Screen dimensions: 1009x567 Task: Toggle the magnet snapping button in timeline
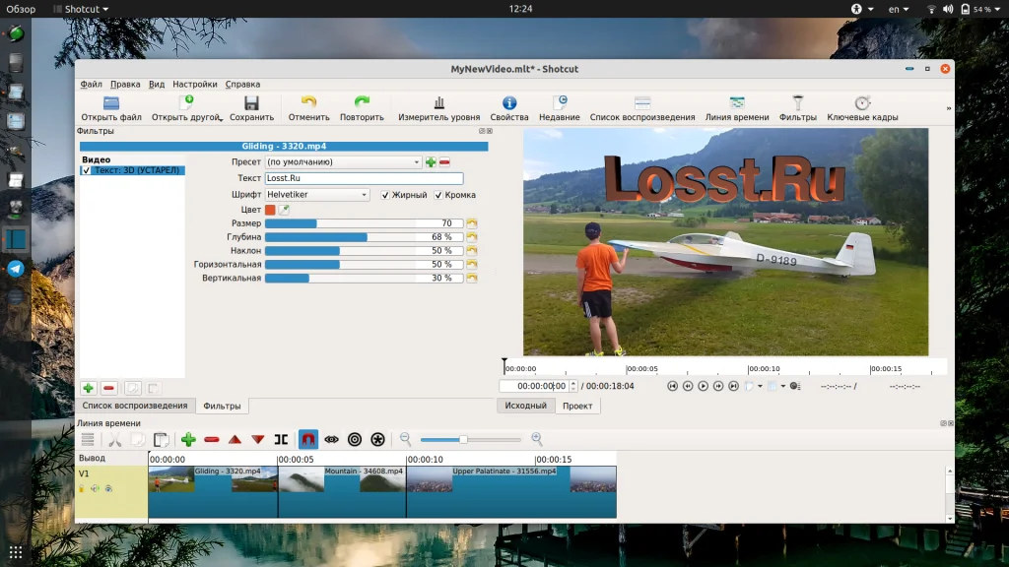coord(307,439)
